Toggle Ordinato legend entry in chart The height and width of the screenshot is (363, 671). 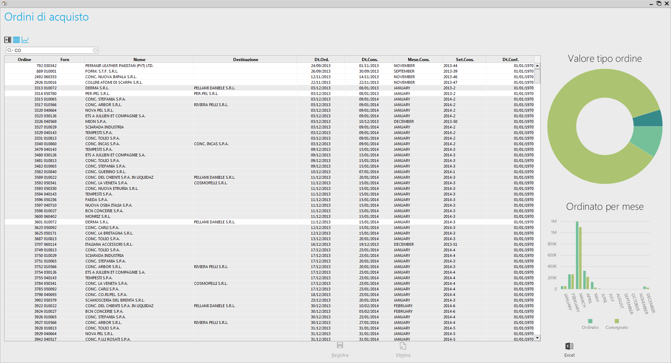(590, 324)
